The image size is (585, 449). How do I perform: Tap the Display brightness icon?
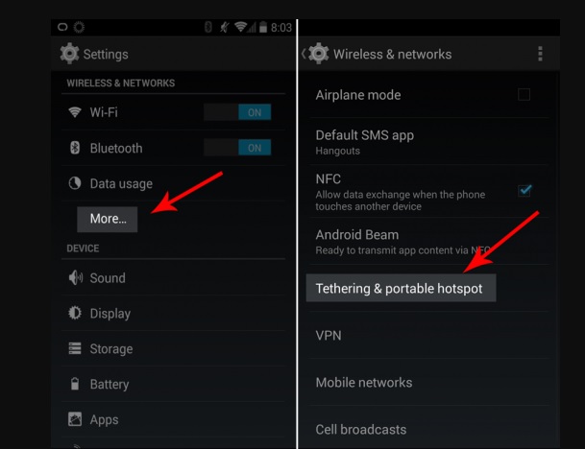pyautogui.click(x=75, y=313)
